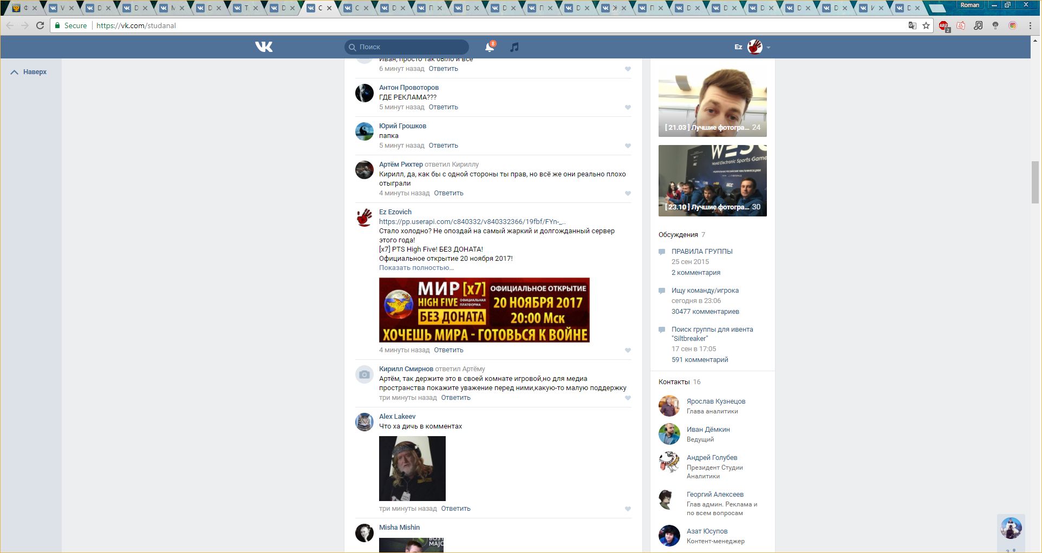The image size is (1042, 553).
Task: Like Юрий Грошков's comment "папка"
Action: pos(628,146)
